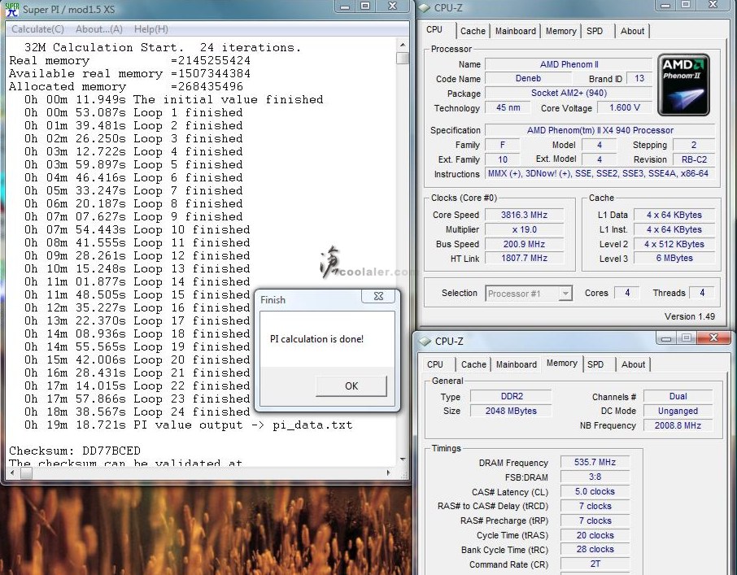Image resolution: width=737 pixels, height=575 pixels.
Task: Click the Revision value 'RB-C2'
Action: coord(694,159)
